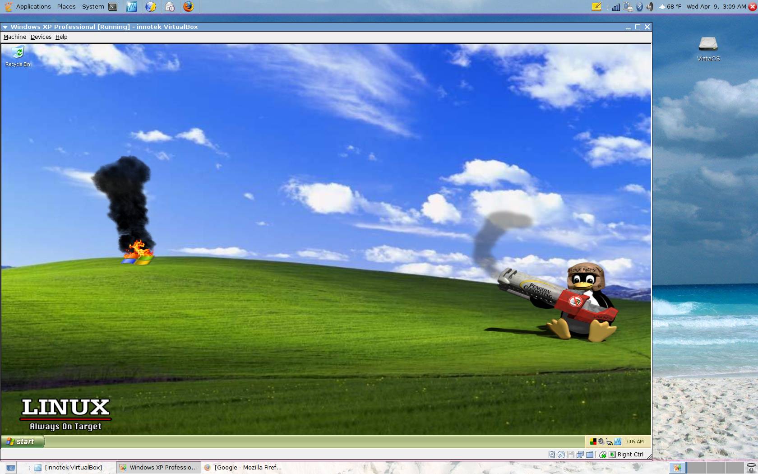
Task: Launch Firefox from the top panel
Action: (x=189, y=6)
